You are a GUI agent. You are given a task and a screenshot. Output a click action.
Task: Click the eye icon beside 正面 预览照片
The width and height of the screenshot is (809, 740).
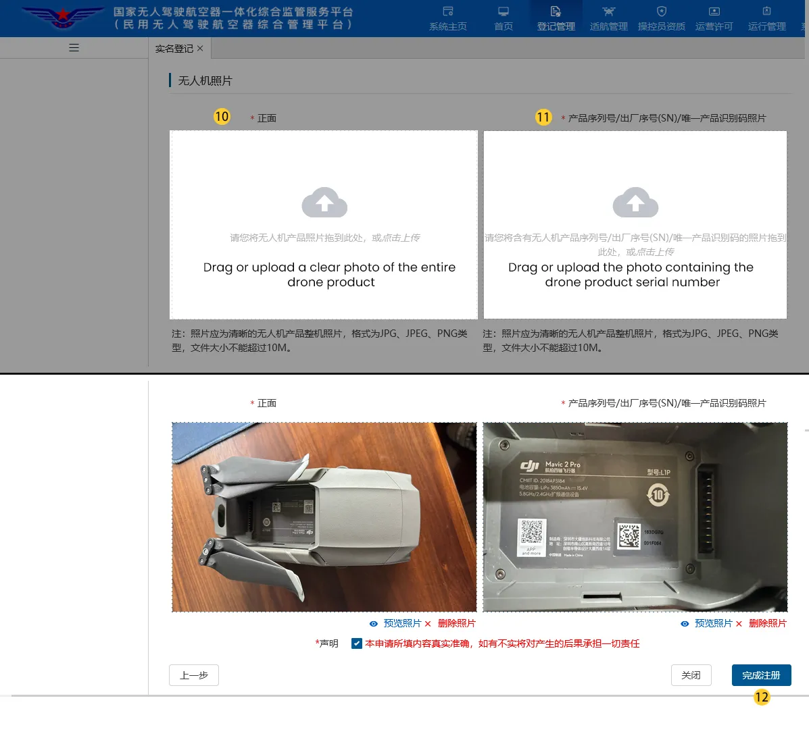[373, 623]
